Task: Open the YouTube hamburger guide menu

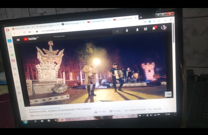Action: point(18,40)
